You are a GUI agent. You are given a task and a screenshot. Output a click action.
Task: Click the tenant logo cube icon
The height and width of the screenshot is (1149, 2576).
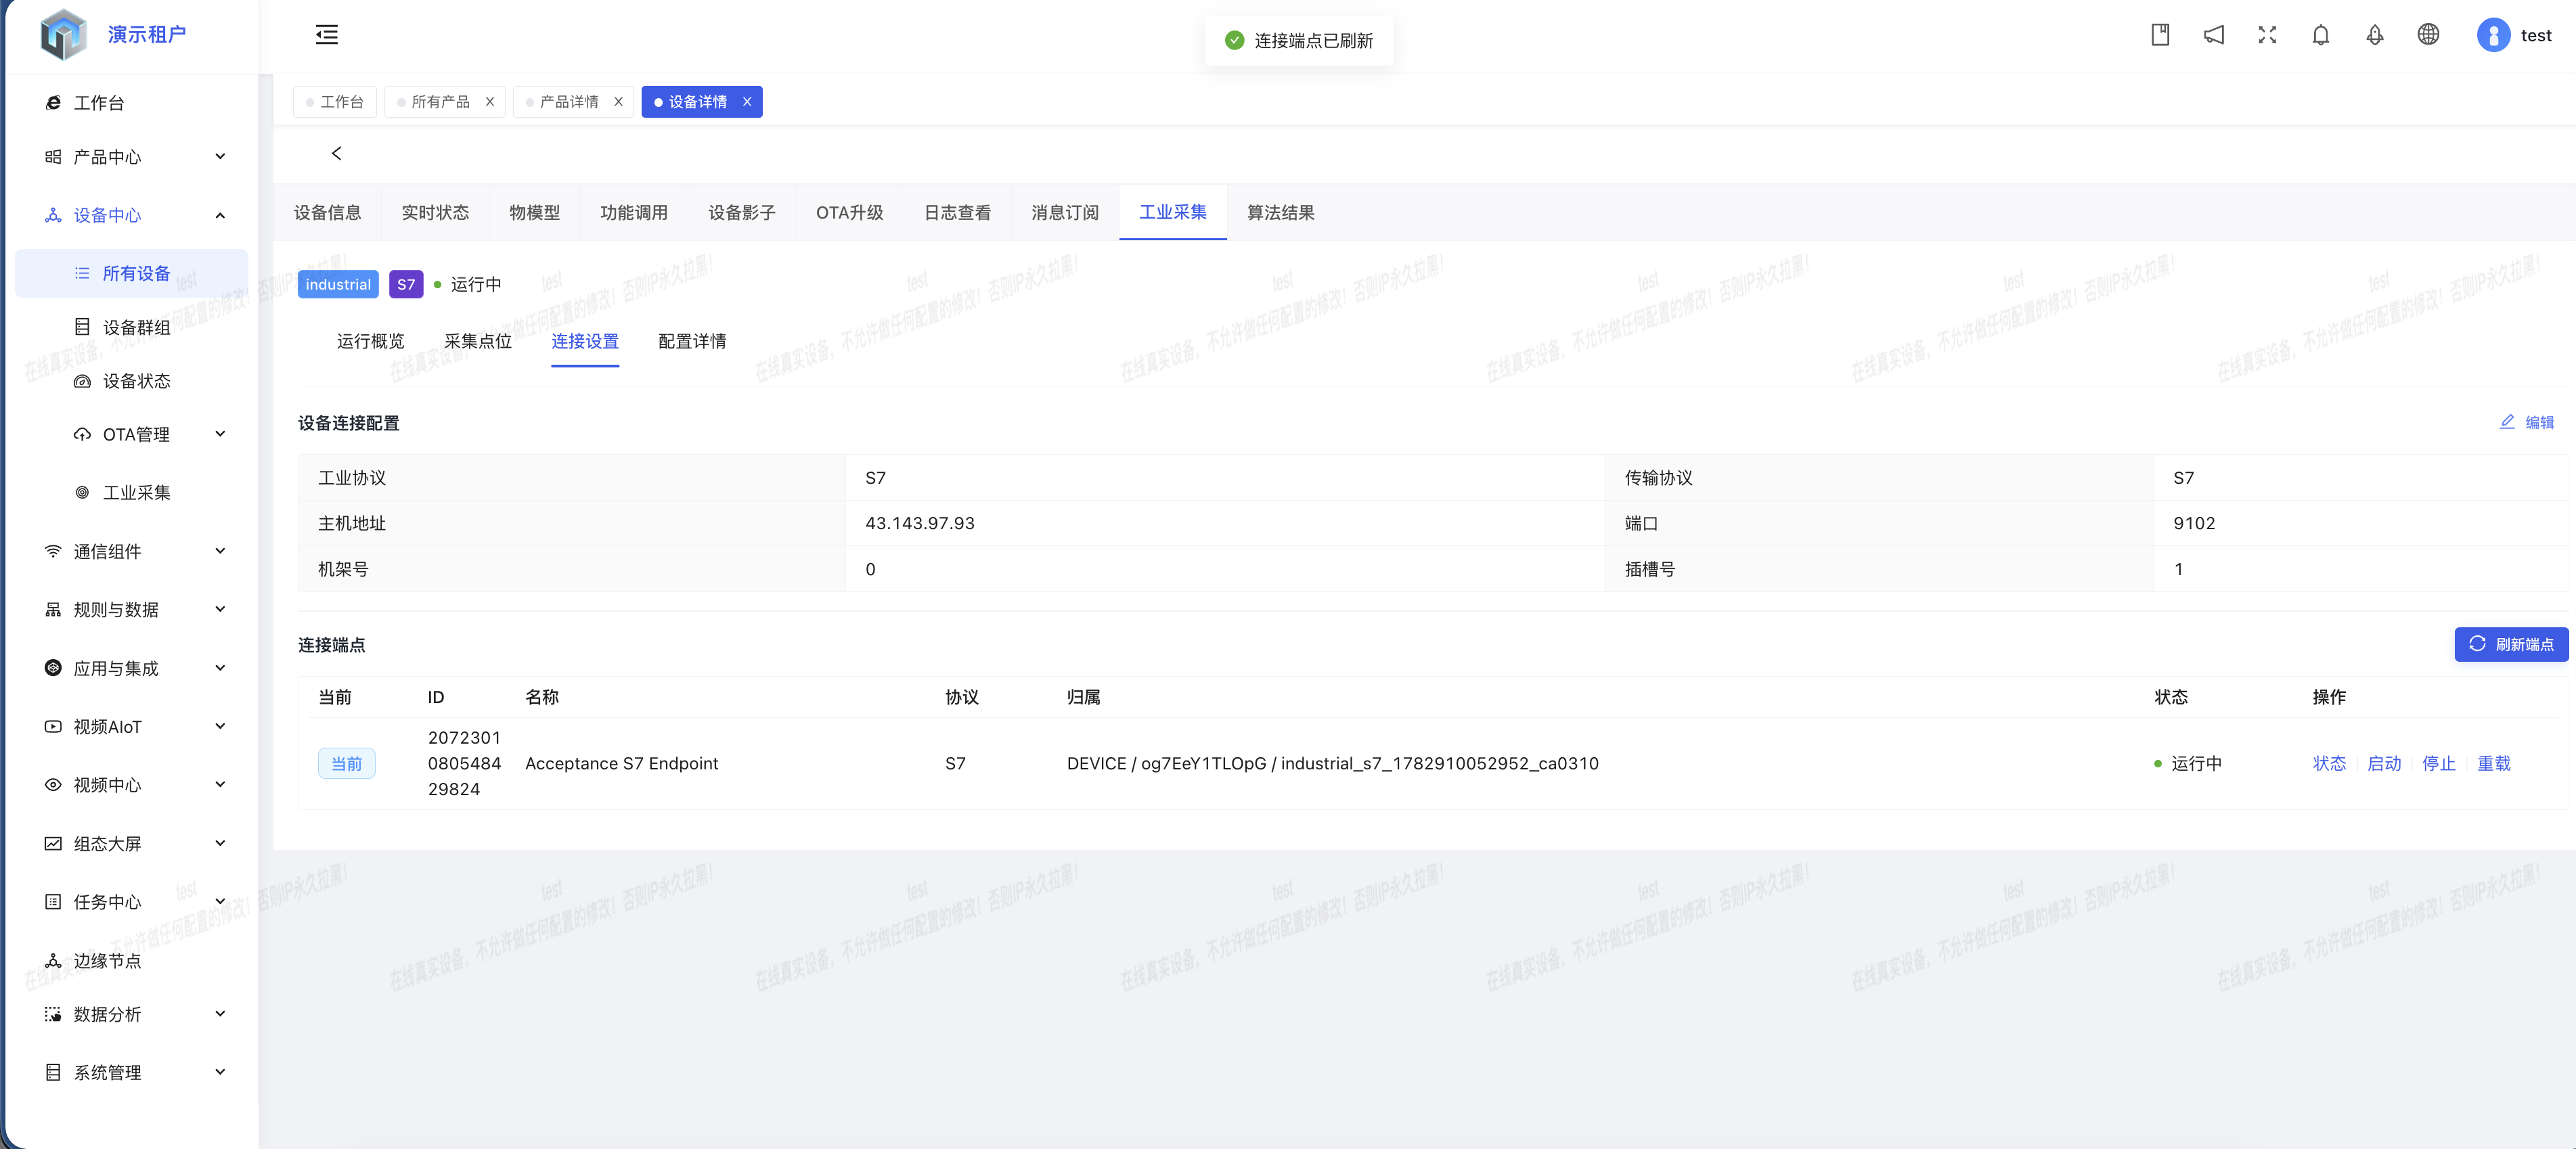click(x=64, y=35)
